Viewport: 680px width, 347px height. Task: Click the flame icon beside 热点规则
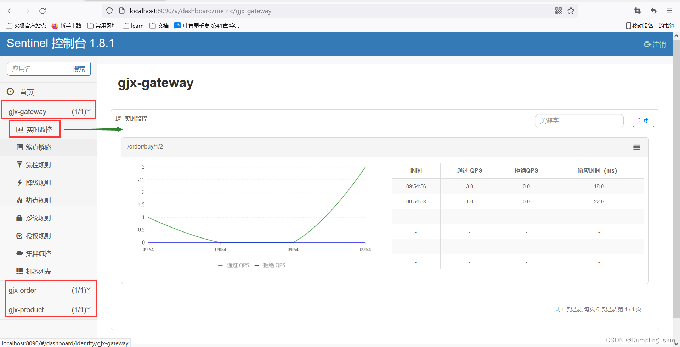click(20, 200)
